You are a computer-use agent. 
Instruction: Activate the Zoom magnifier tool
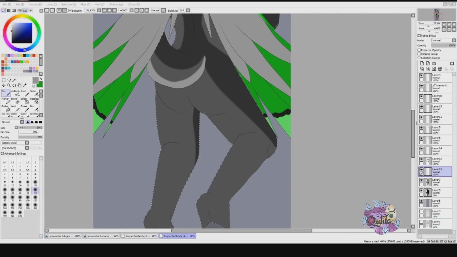9,85
